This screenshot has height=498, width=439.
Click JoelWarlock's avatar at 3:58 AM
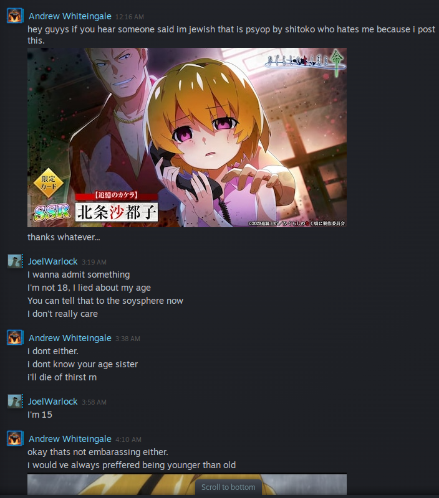tap(14, 401)
